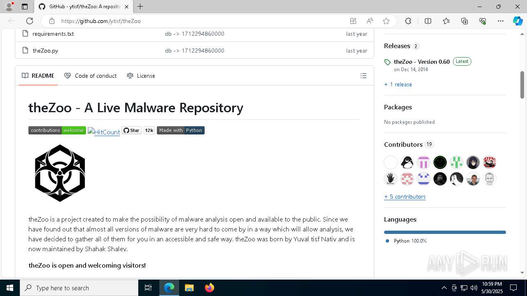Open the Windows Start menu
This screenshot has width=527, height=296.
pos(10,288)
